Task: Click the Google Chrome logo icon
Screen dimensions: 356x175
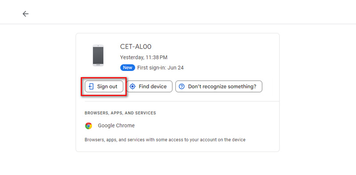Action: 89,126
